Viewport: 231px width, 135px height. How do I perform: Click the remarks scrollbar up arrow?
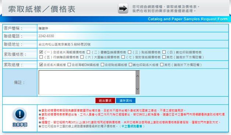coord(138,76)
